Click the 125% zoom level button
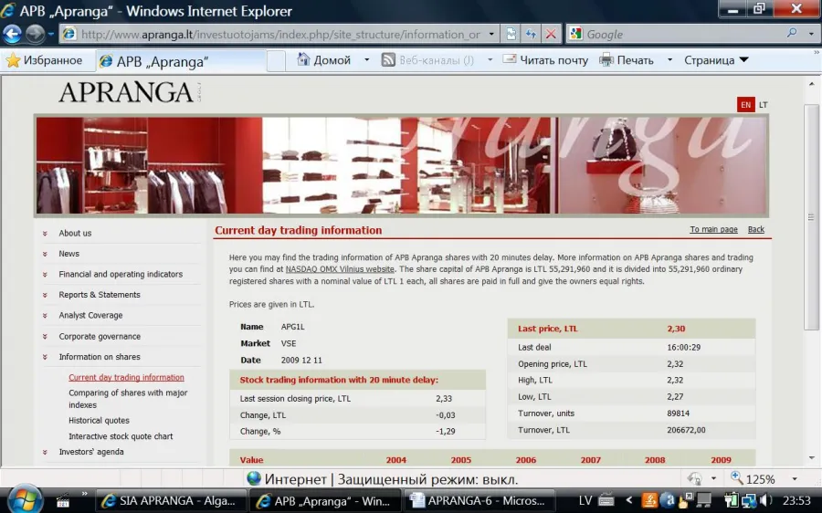Viewport: 822px width, 513px height. (x=753, y=479)
